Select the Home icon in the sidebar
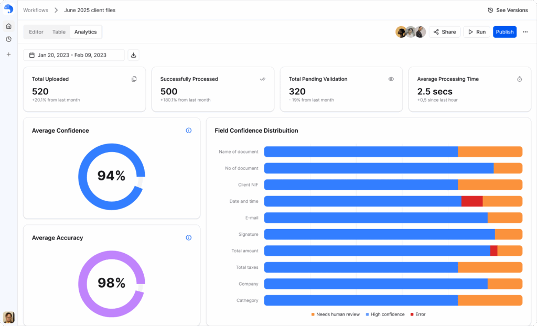This screenshot has height=326, width=537. pos(8,26)
